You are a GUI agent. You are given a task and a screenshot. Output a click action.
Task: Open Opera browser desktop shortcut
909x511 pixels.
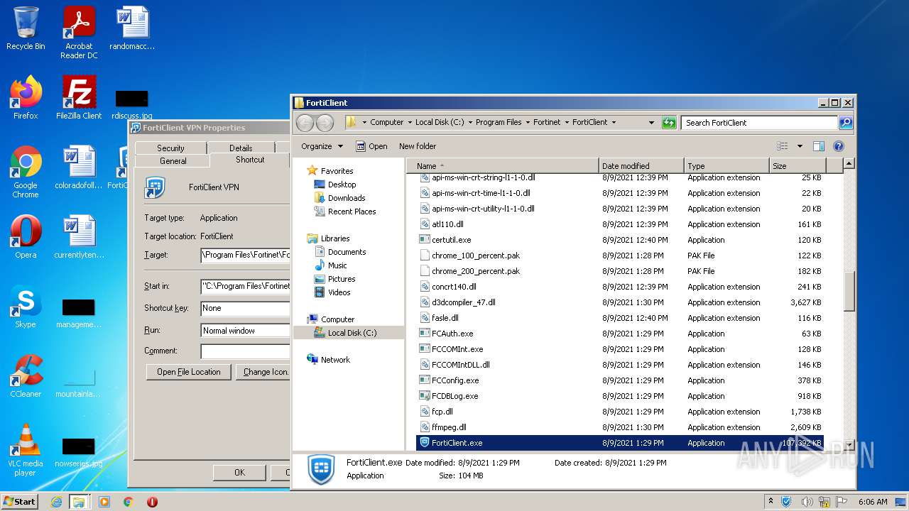(26, 237)
